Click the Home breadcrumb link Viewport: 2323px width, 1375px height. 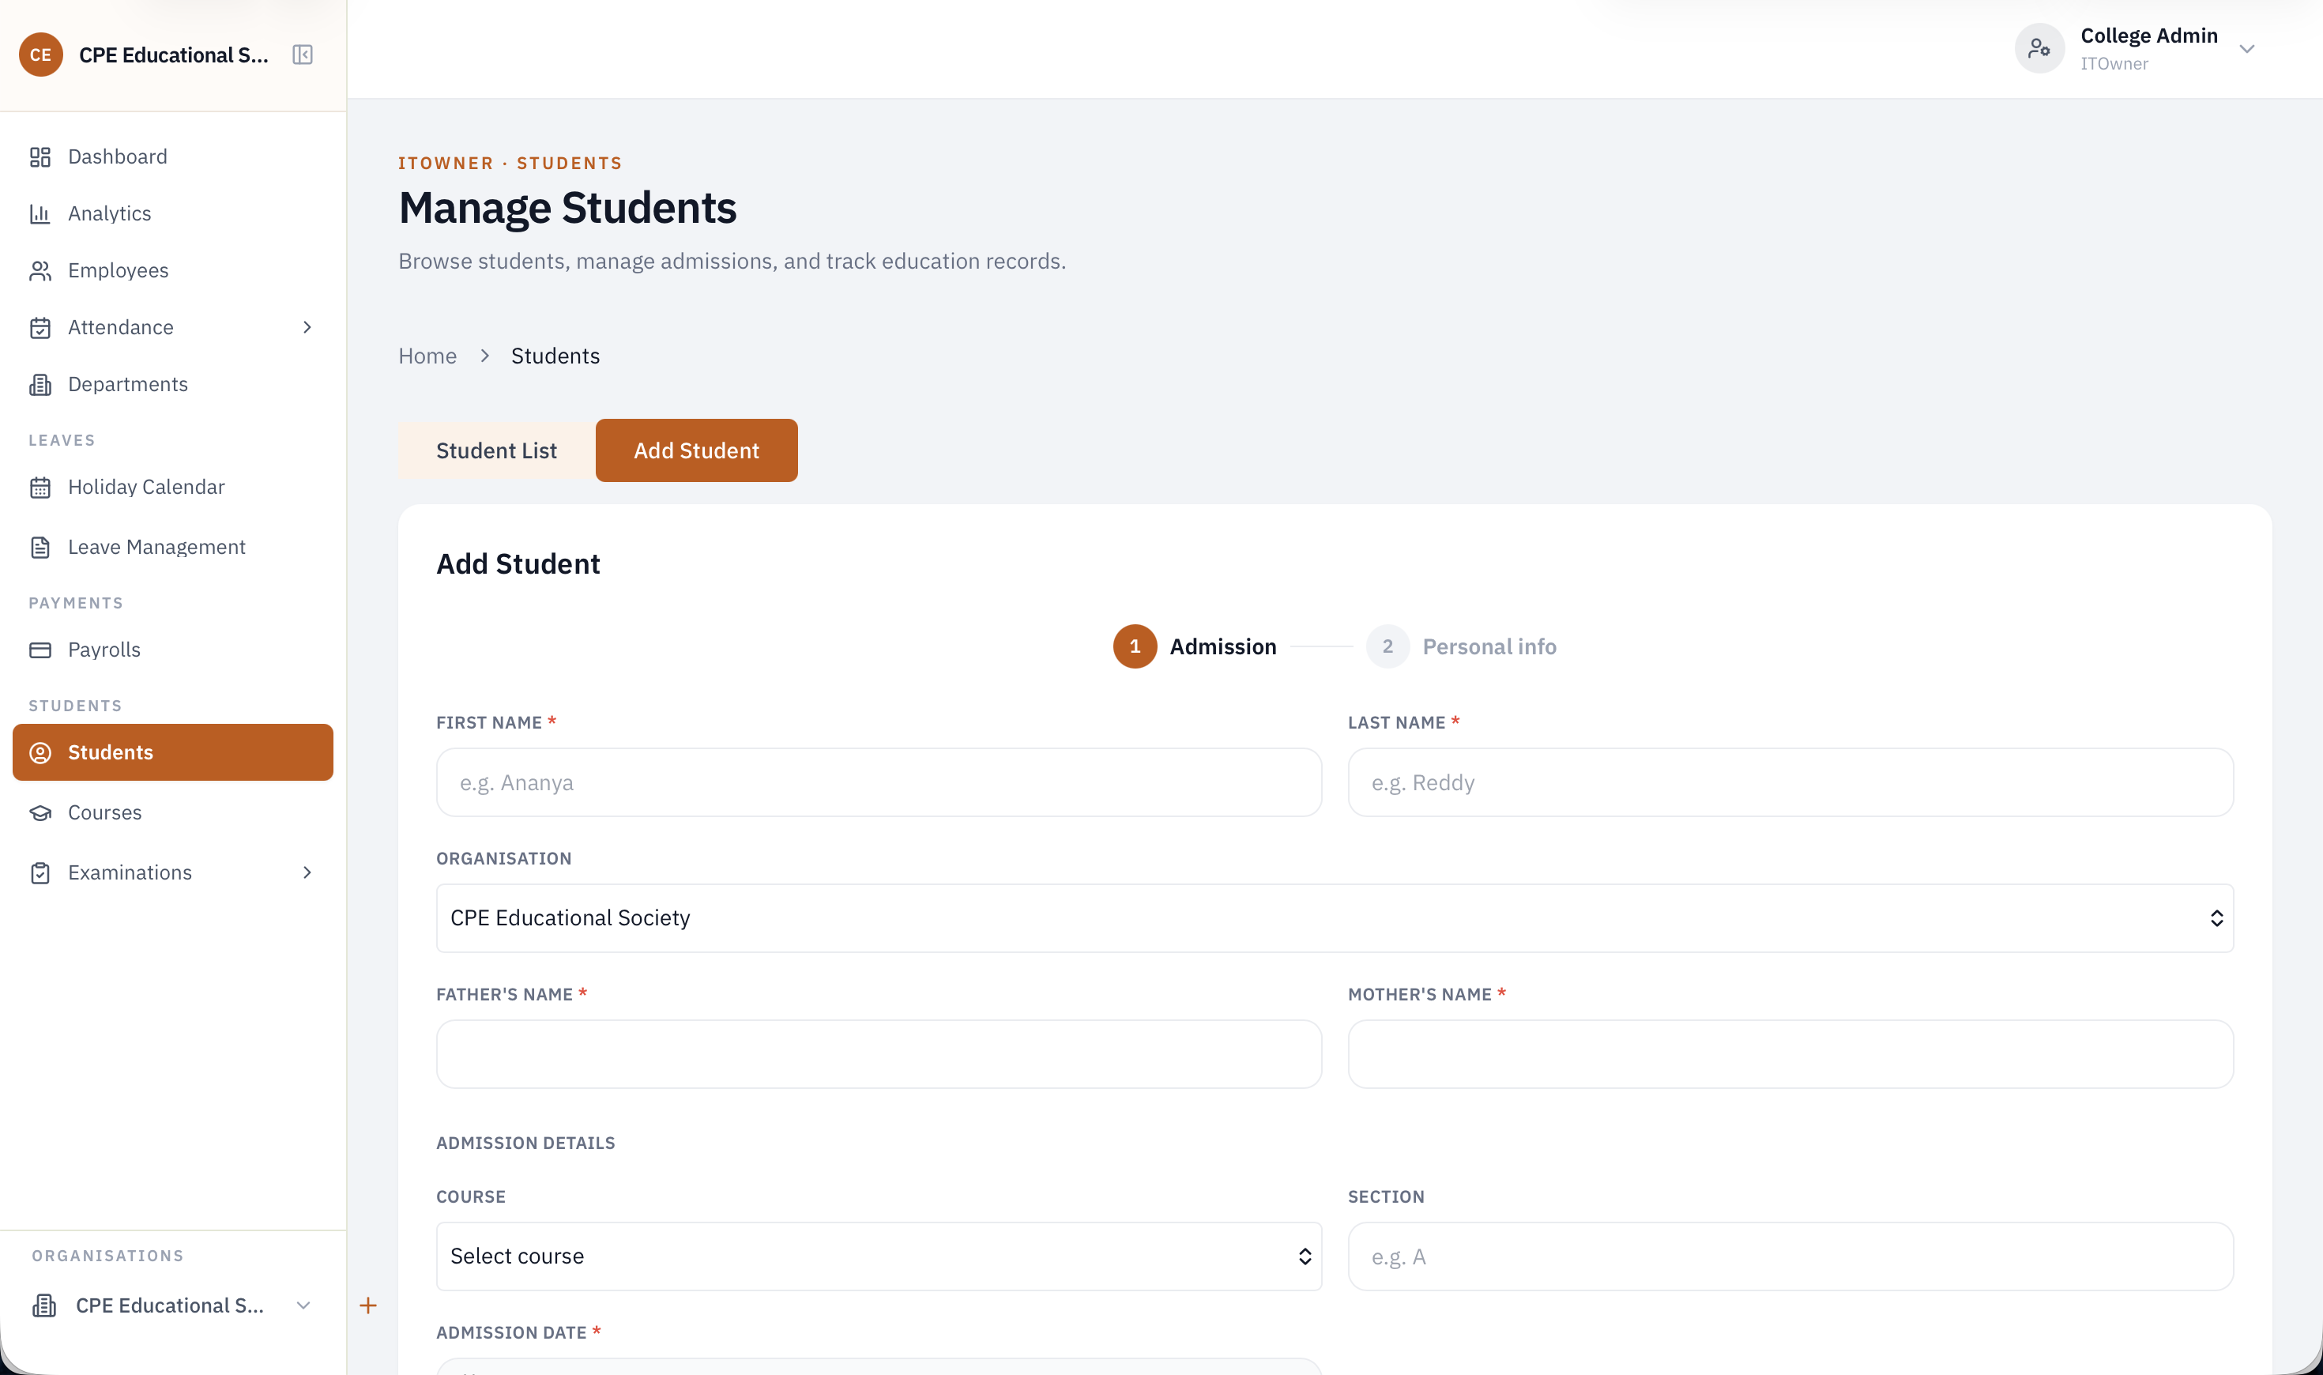[427, 356]
